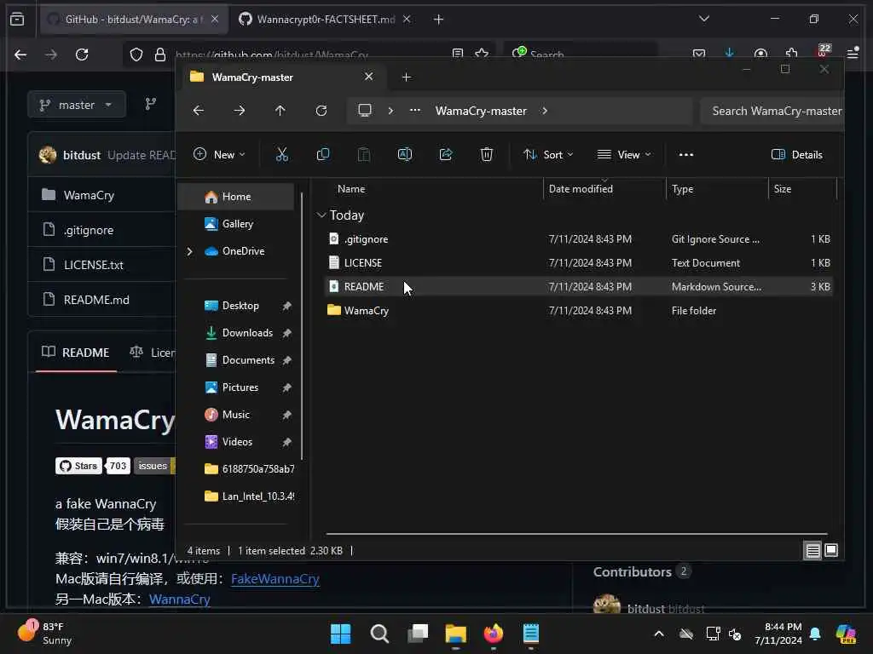This screenshot has width=873, height=654.
Task: Select the .gitignore file in Explorer
Action: [x=578, y=239]
